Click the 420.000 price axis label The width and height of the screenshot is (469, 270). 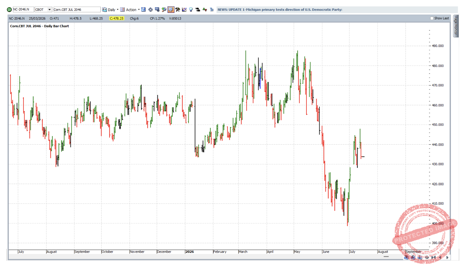click(438, 184)
